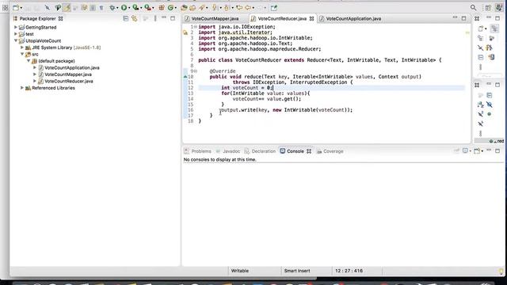Click the tip light bulb status icon

click(501, 271)
